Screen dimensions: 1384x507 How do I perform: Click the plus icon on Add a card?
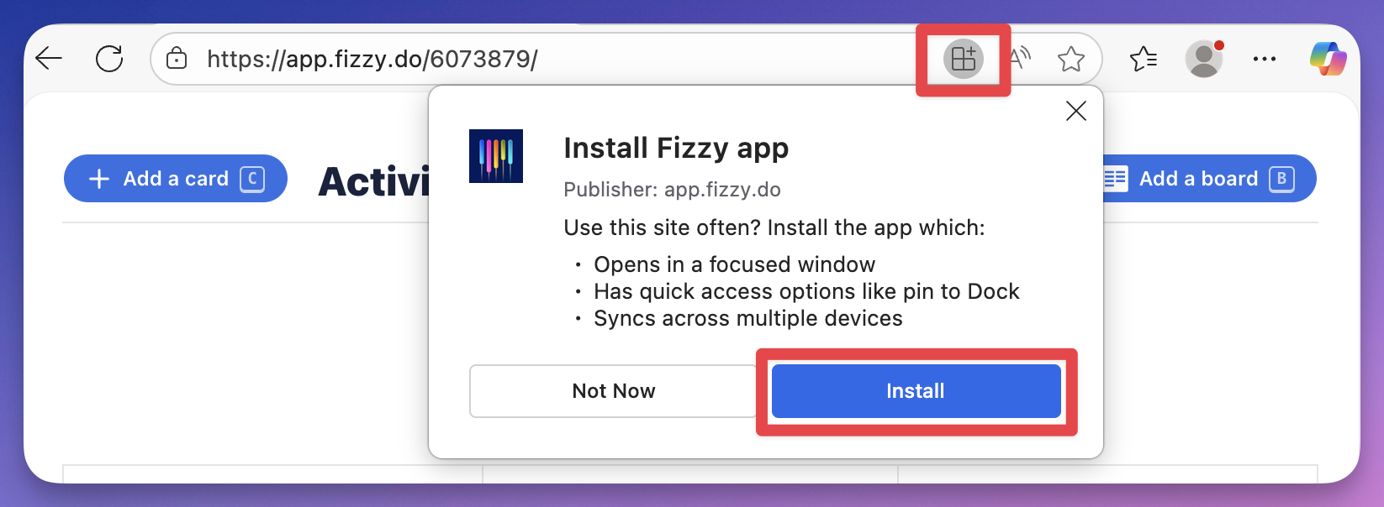click(x=99, y=179)
